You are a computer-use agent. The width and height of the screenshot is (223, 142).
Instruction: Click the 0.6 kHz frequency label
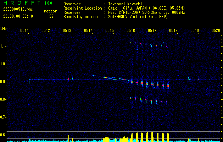point(2,135)
